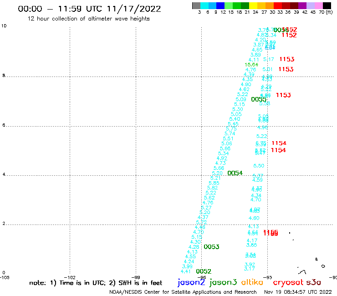Select the wave height value '5.34'
337x296 pixels.
pyautogui.click(x=223, y=153)
